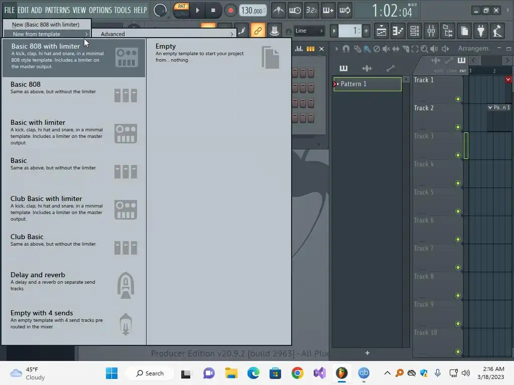Mute Track 1 with green light

458,99
